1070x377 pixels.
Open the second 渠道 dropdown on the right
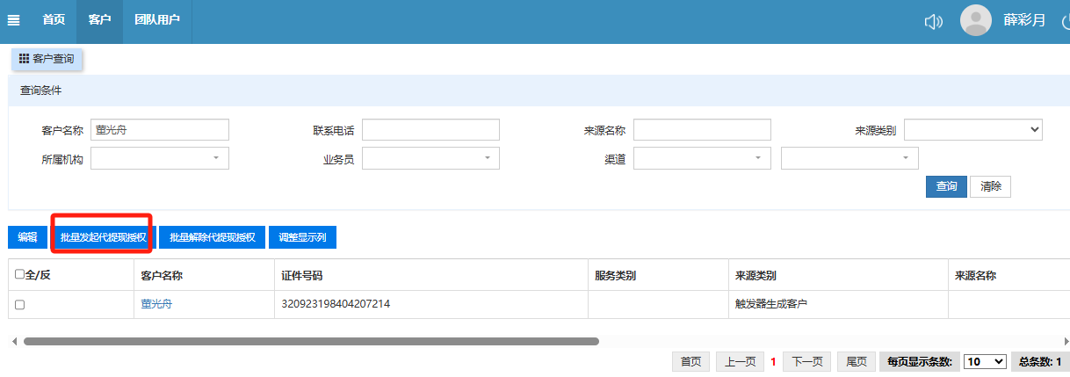(x=849, y=158)
